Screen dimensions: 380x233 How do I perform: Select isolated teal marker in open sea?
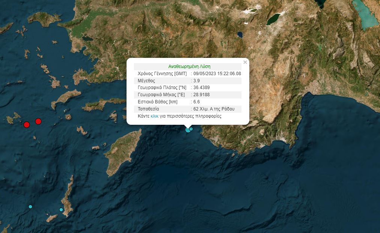(x=30, y=207)
